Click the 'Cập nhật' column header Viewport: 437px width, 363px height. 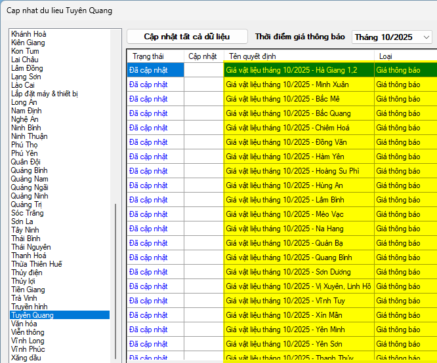click(203, 56)
